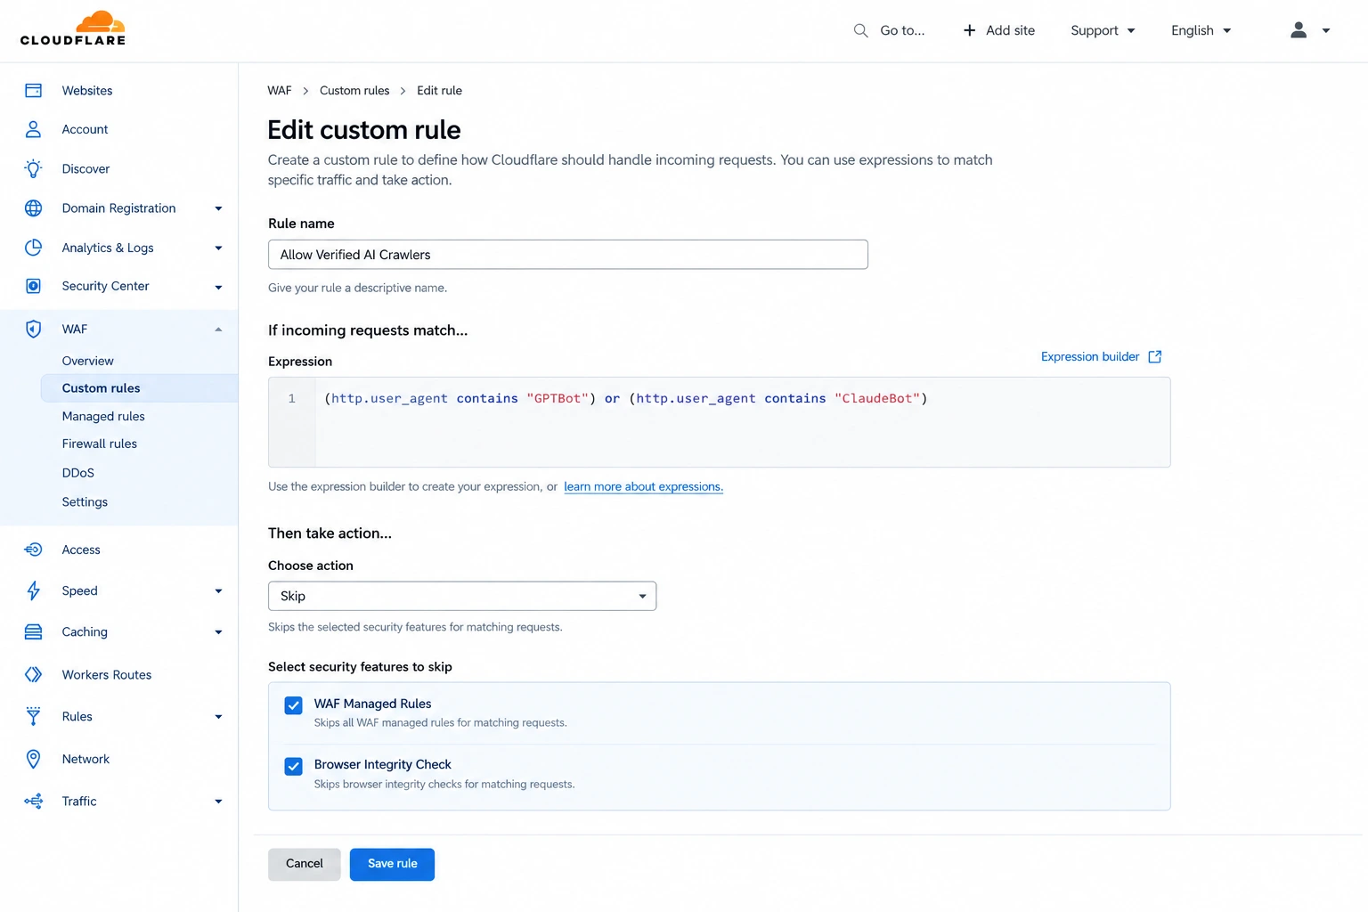Click the Access sidebar icon
This screenshot has width=1368, height=912.
(33, 550)
